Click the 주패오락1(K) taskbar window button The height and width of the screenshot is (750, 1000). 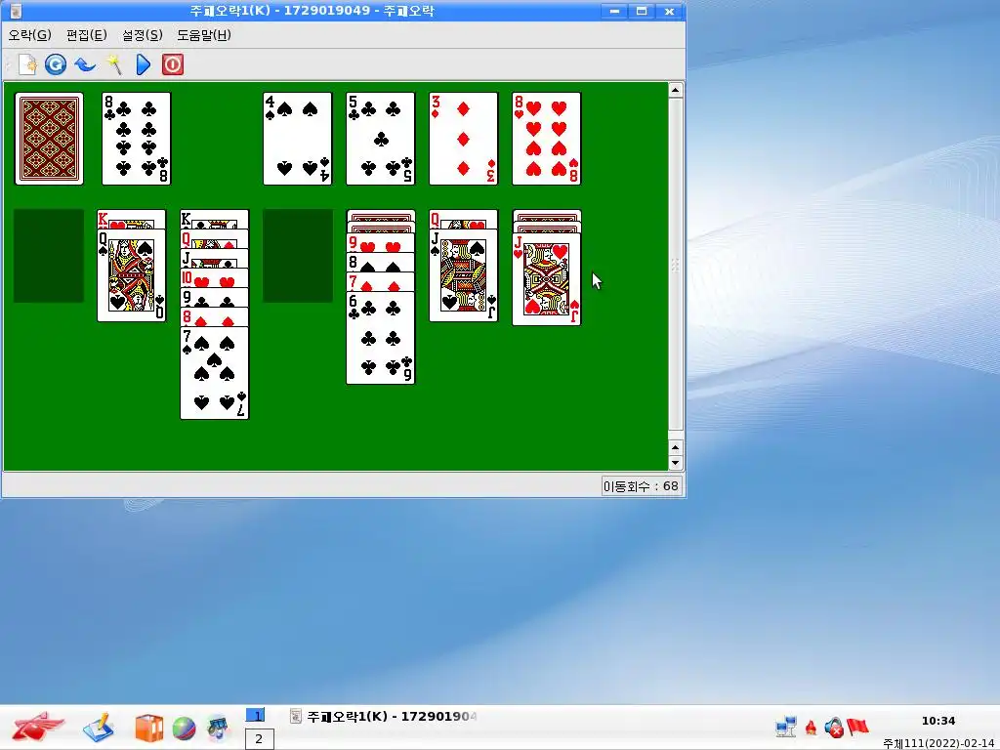tap(383, 716)
